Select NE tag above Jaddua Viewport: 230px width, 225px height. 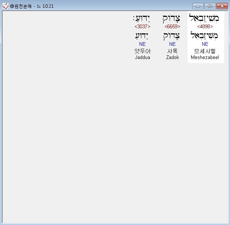[x=142, y=44]
